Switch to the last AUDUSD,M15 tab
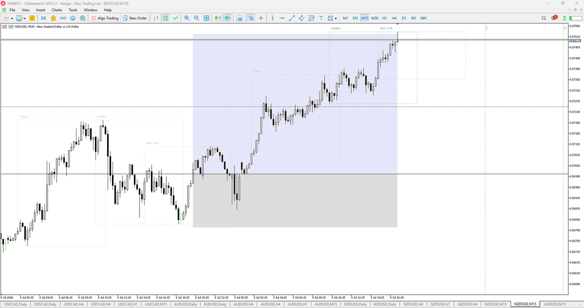Viewport: 584px width, 308px height. 554,304
